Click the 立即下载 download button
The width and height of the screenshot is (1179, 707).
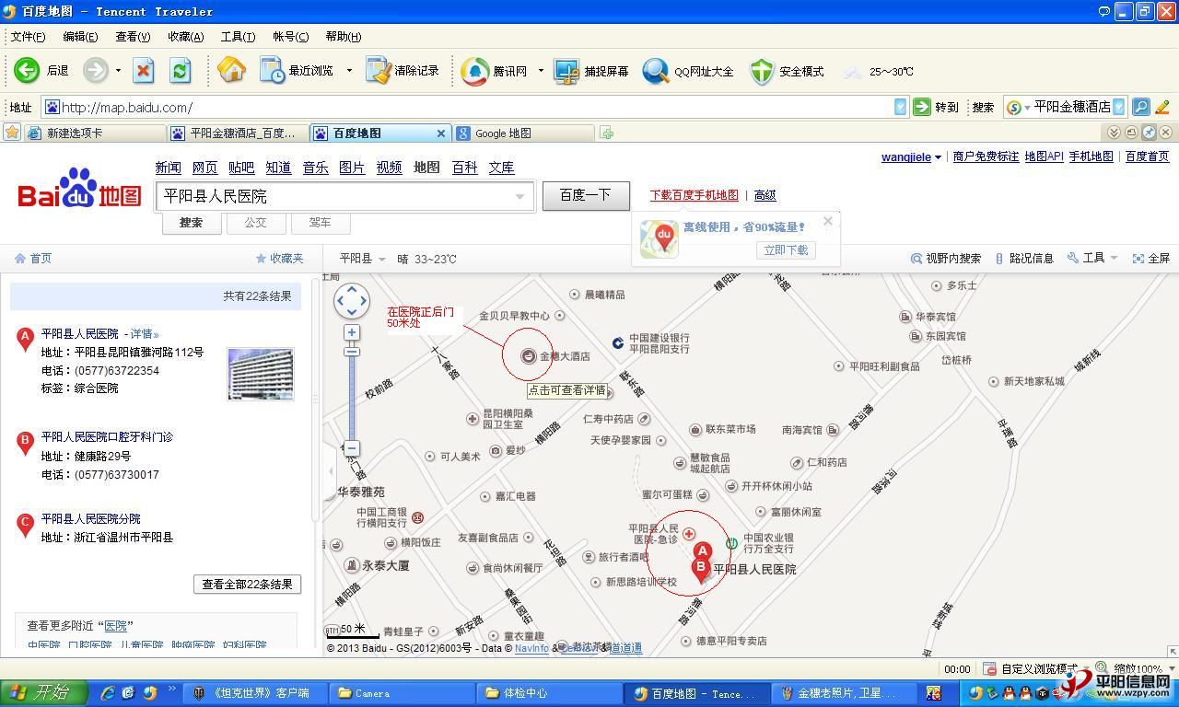click(x=786, y=250)
